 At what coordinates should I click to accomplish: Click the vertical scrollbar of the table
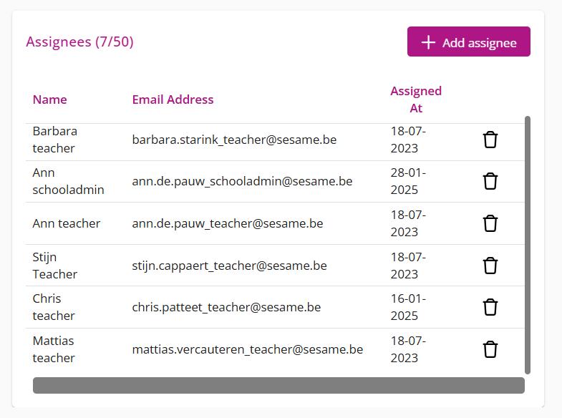[x=528, y=245]
